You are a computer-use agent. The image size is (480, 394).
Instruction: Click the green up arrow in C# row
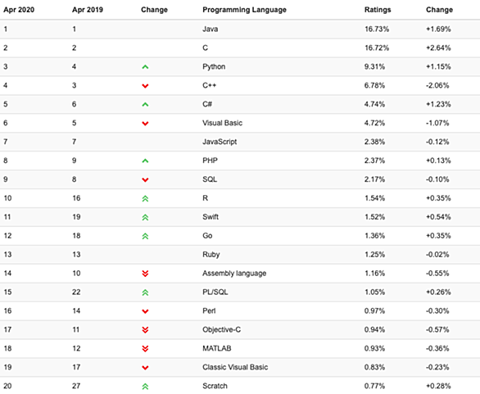coord(145,104)
